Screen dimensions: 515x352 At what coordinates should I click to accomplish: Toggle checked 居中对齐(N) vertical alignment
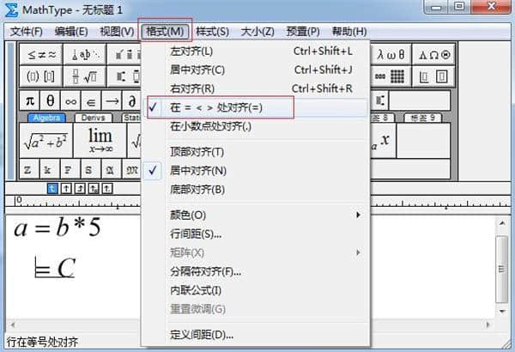pos(255,171)
